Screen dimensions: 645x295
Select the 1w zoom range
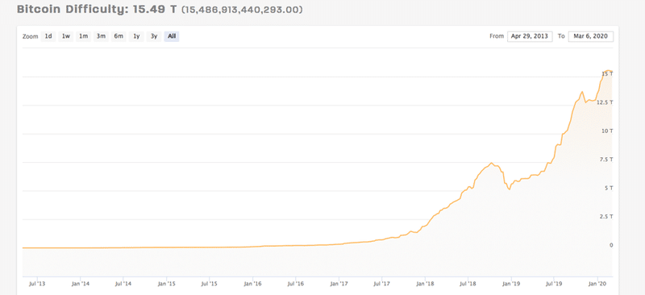pyautogui.click(x=66, y=36)
